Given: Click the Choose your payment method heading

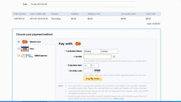Looking at the screenshot, I should [x=34, y=35].
